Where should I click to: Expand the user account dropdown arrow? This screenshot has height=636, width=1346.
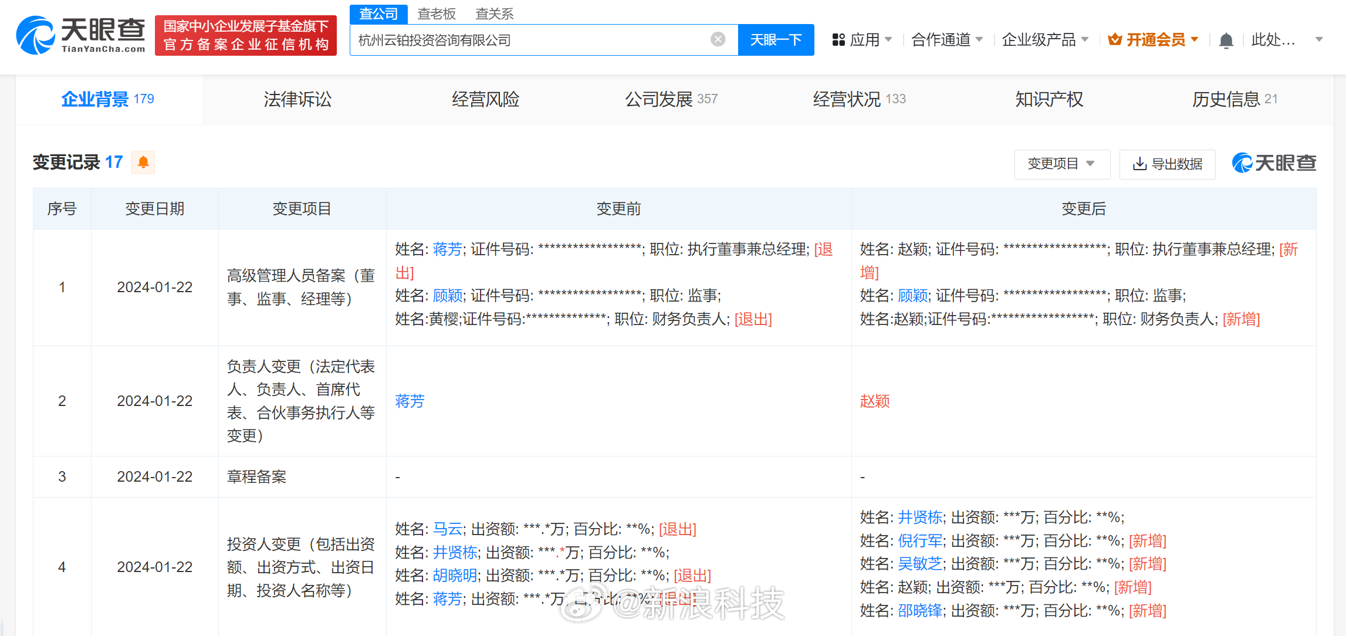[1319, 40]
